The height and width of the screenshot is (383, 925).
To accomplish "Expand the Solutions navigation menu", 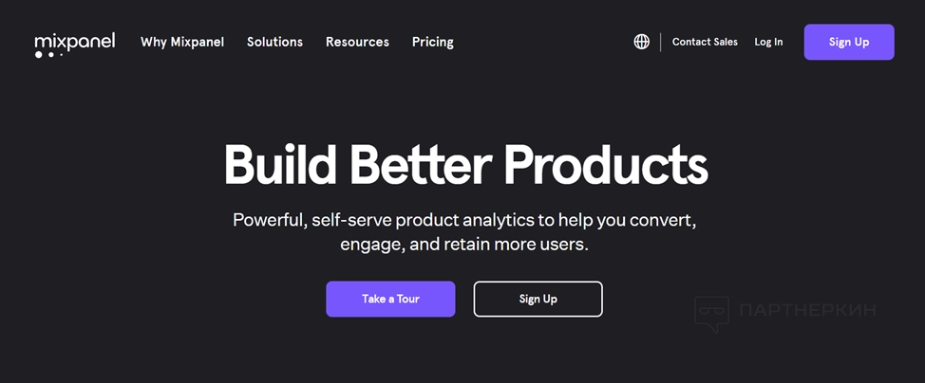I will pyautogui.click(x=274, y=42).
